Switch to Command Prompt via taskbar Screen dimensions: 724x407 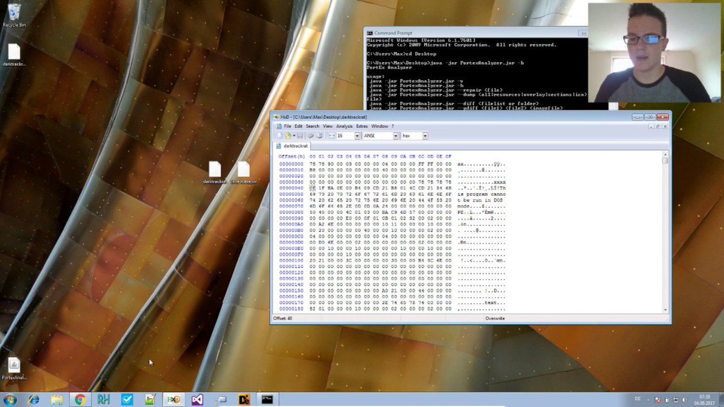267,399
